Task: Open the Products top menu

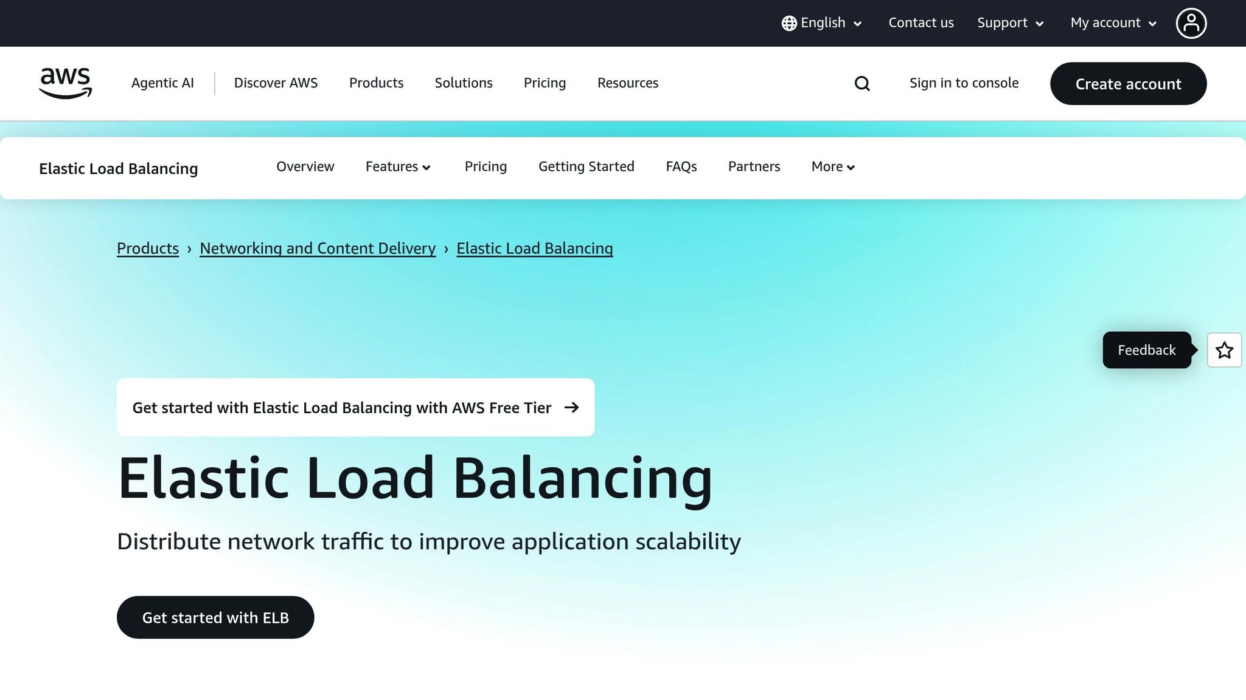Action: [x=376, y=83]
